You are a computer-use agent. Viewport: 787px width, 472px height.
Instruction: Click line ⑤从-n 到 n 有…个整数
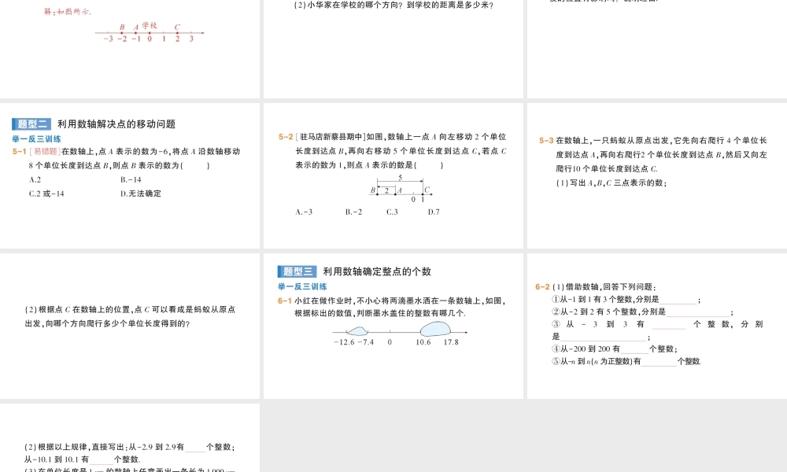click(x=626, y=361)
